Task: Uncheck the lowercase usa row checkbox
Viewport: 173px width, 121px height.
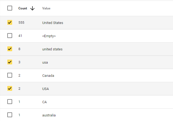Action: 10,62
